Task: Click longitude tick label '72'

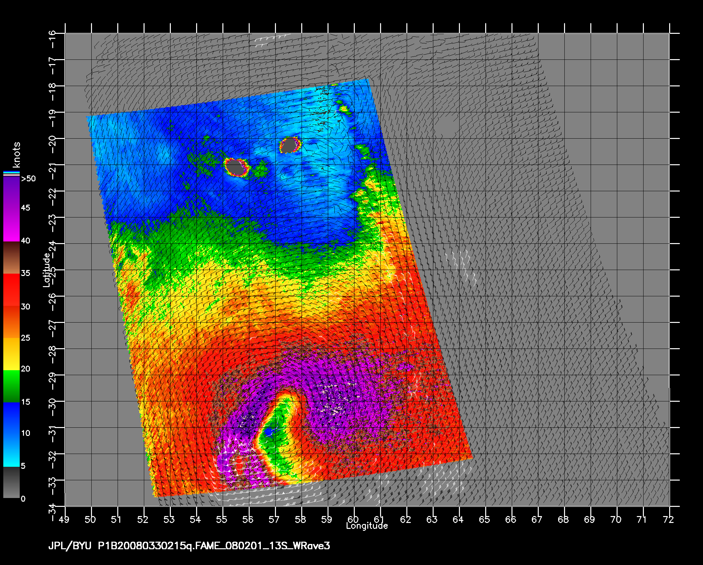Action: [669, 519]
